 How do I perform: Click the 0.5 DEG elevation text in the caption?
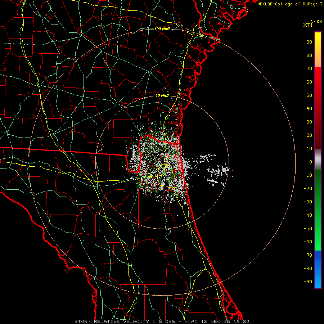[163, 321]
